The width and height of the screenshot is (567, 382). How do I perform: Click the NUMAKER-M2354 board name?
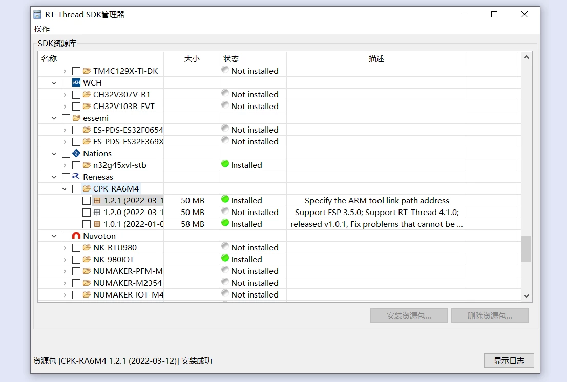(x=128, y=283)
